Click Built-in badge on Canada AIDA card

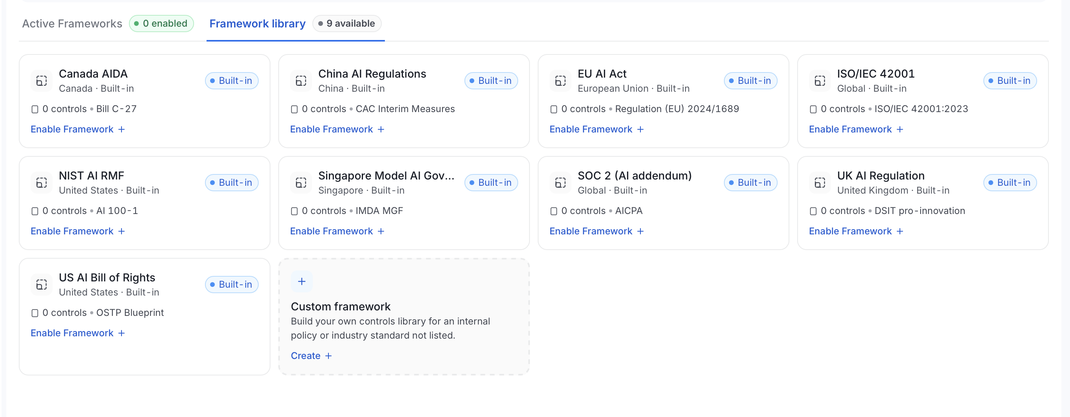232,81
